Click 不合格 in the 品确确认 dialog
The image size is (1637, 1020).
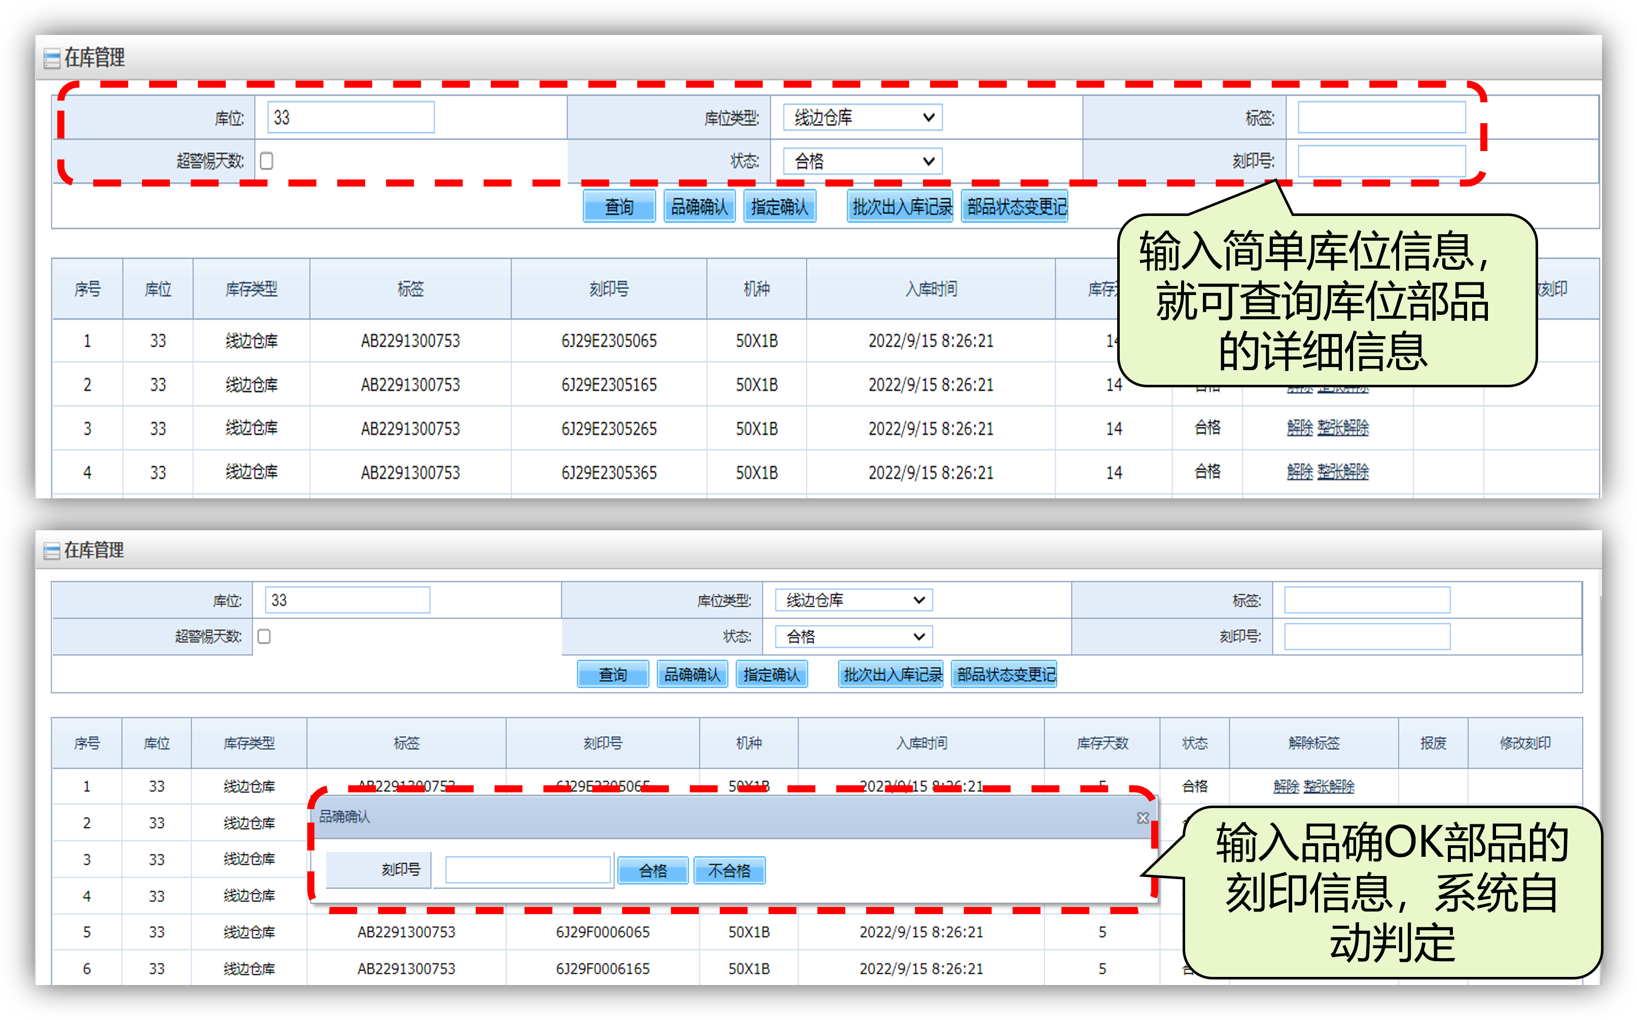729,871
